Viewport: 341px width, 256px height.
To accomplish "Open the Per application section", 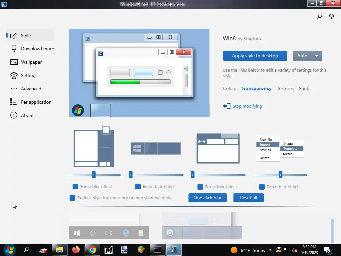I will [x=36, y=102].
